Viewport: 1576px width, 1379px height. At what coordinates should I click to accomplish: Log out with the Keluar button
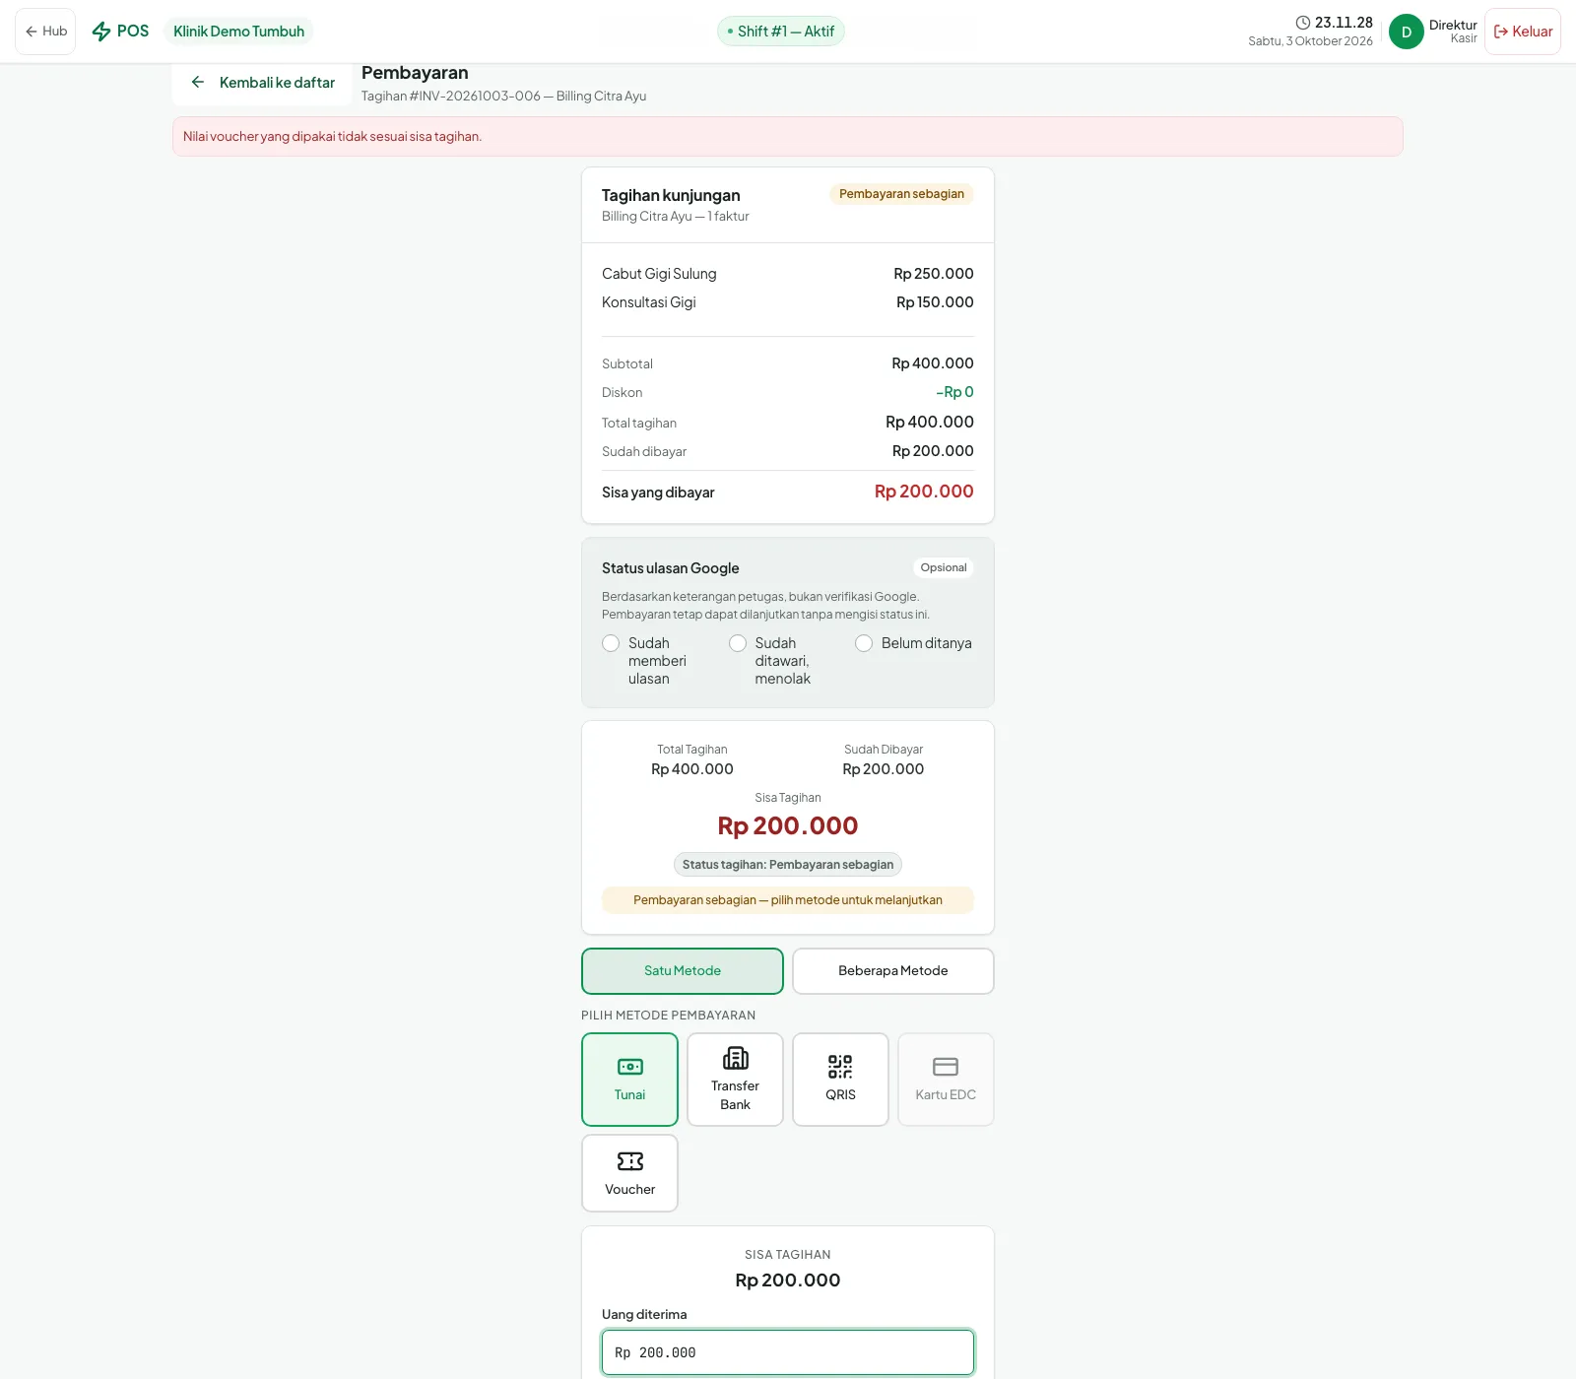click(1523, 32)
